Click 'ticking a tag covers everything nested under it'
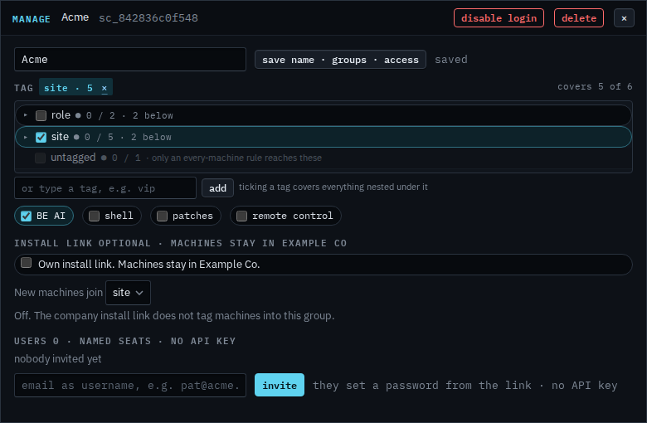This screenshot has height=423, width=647. click(x=333, y=187)
